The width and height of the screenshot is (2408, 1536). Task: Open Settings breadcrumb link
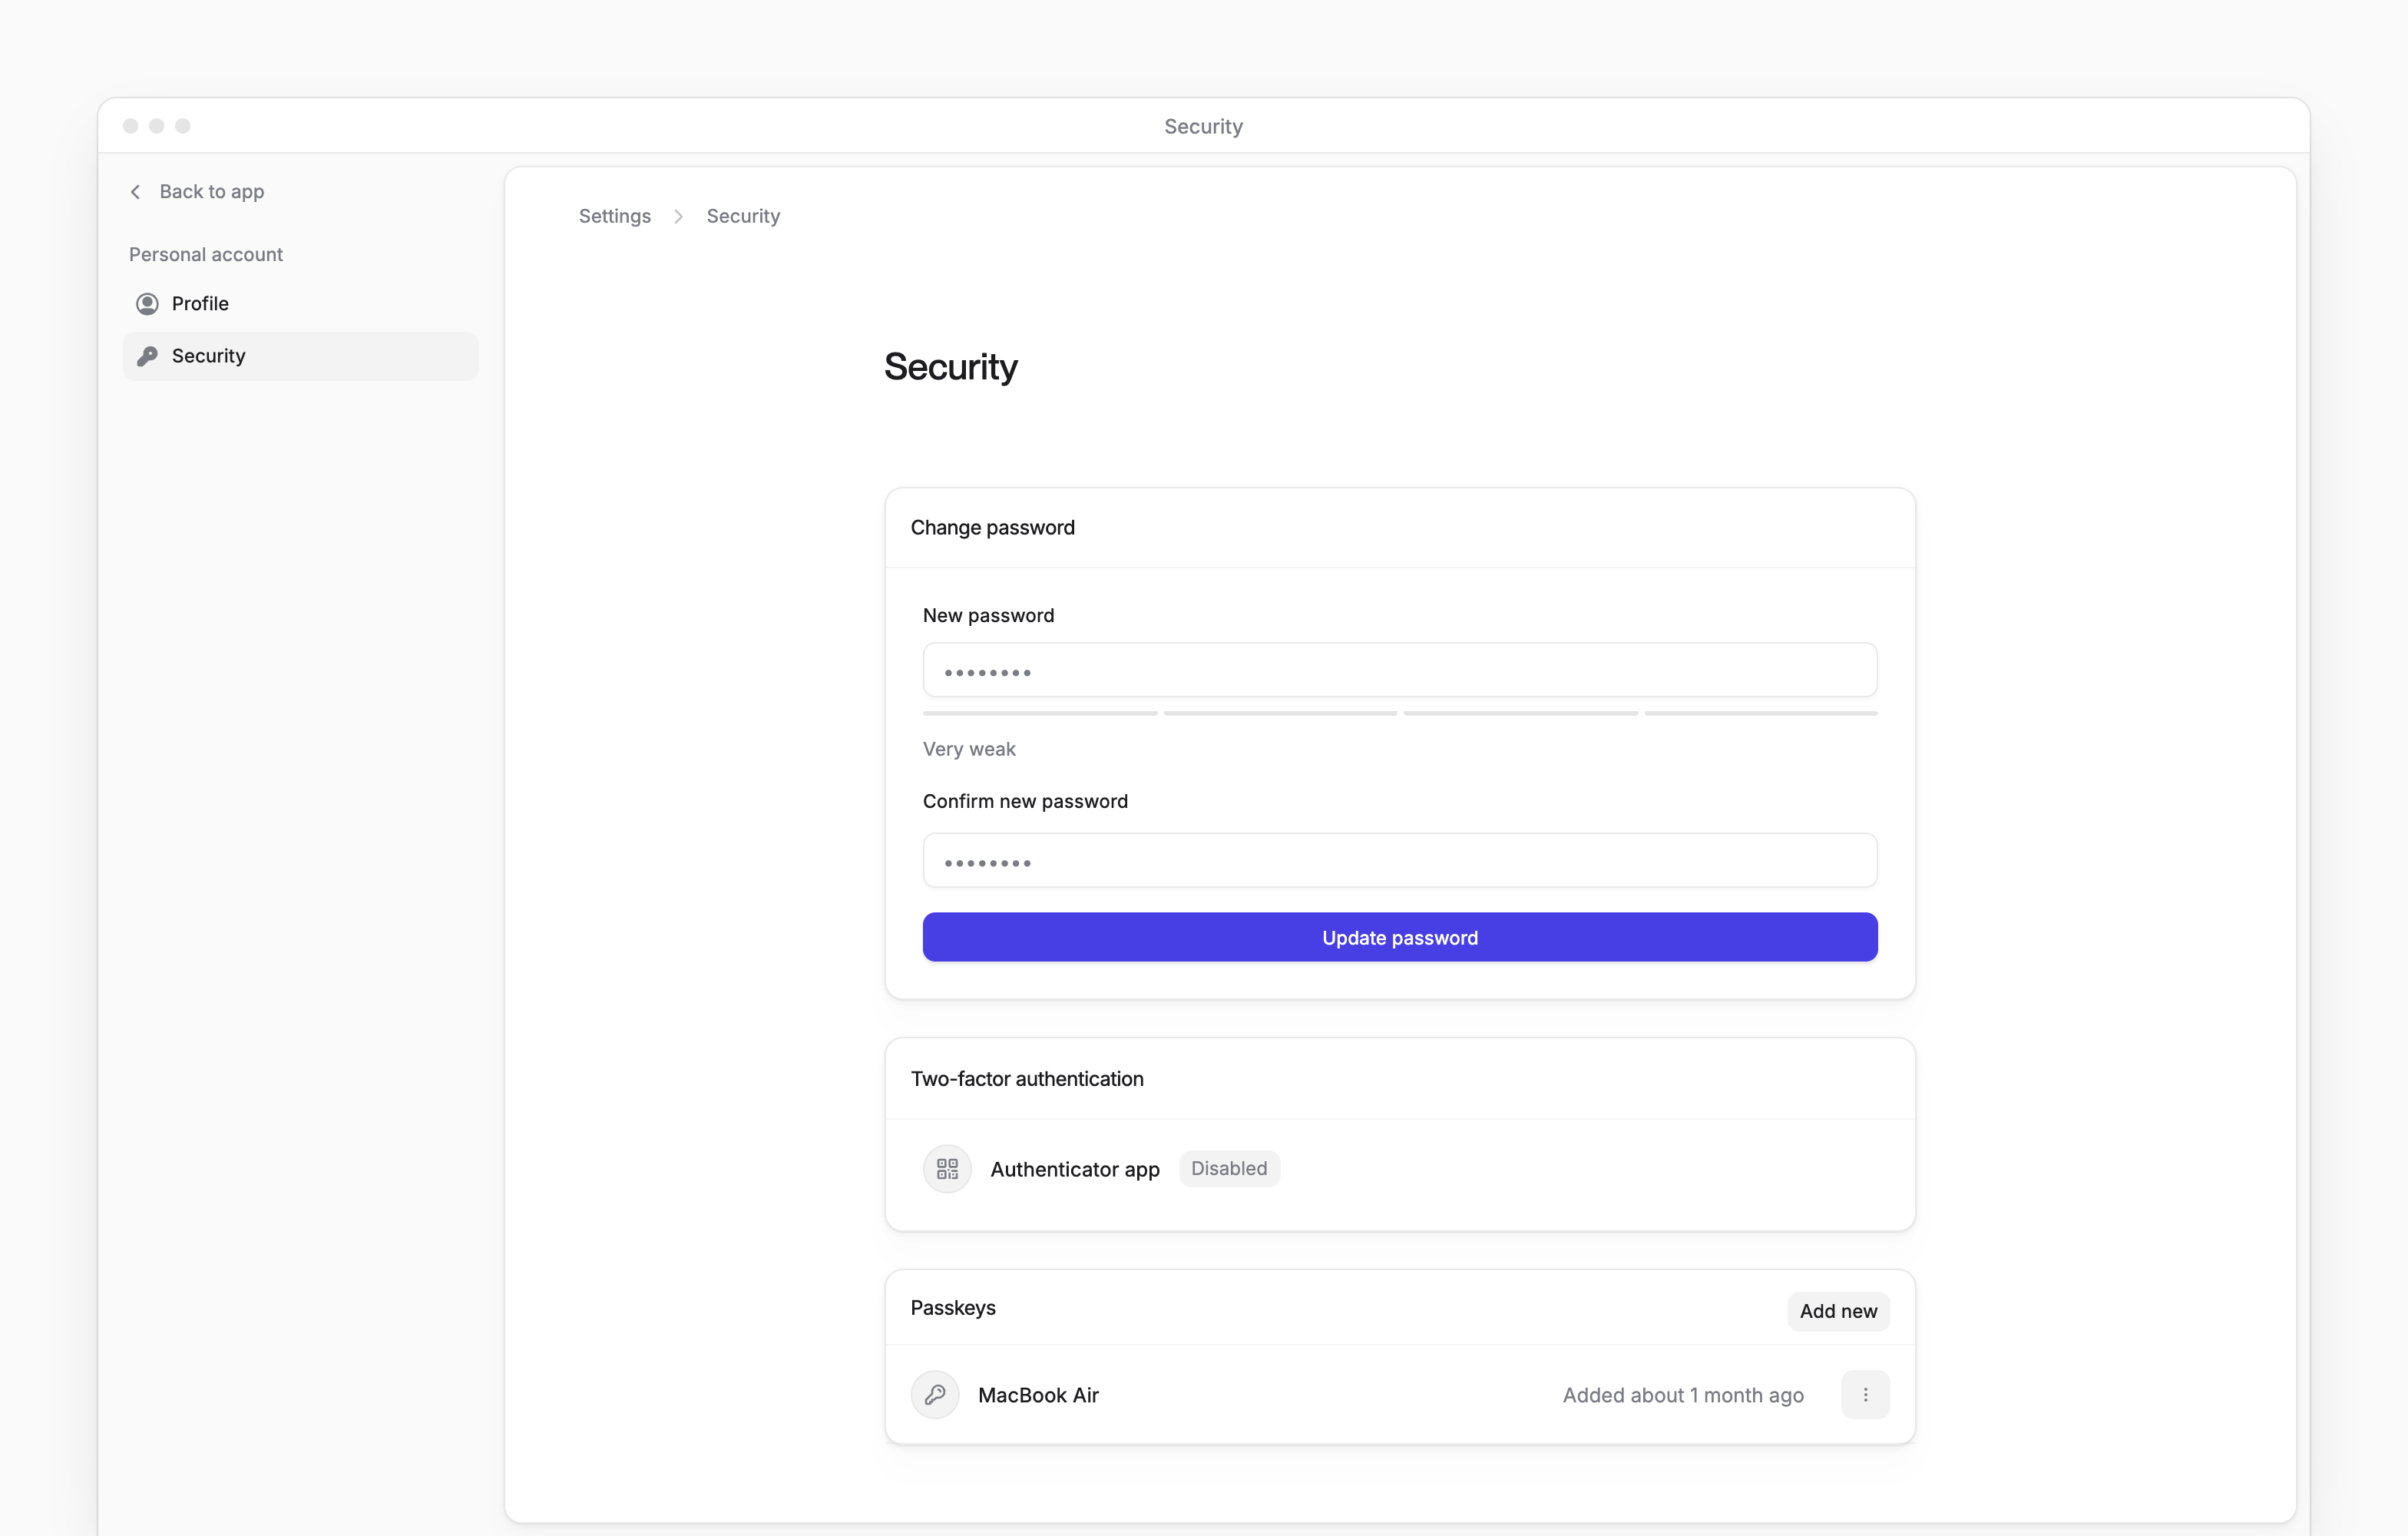tap(614, 216)
